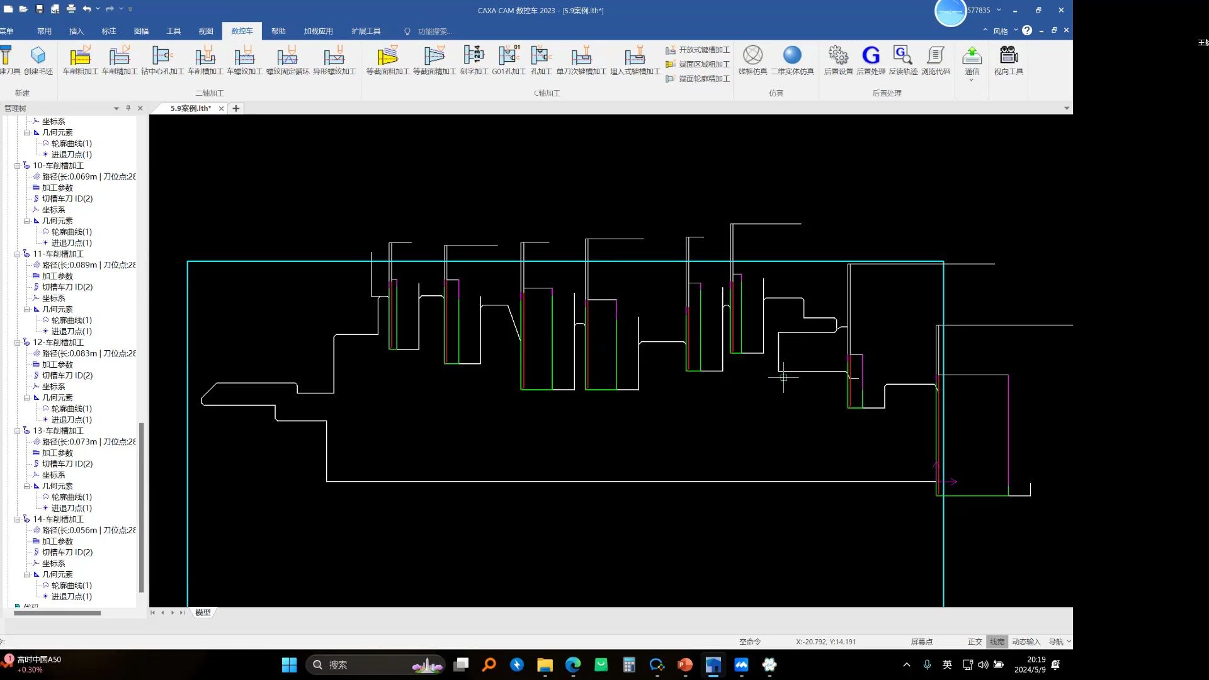Open 后置设置 post settings gear
Screen dimensions: 1209x680
tap(838, 60)
